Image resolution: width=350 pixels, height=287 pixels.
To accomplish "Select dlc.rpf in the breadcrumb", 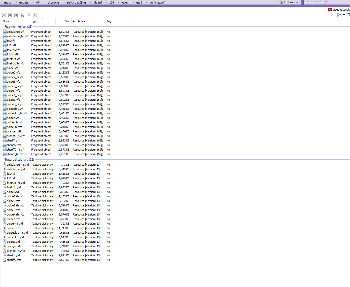I will (98, 3).
